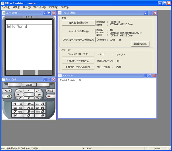The width and height of the screenshot is (172, 151).
Task: Open 詳細設定 detailed settings
Action: pos(140,44)
